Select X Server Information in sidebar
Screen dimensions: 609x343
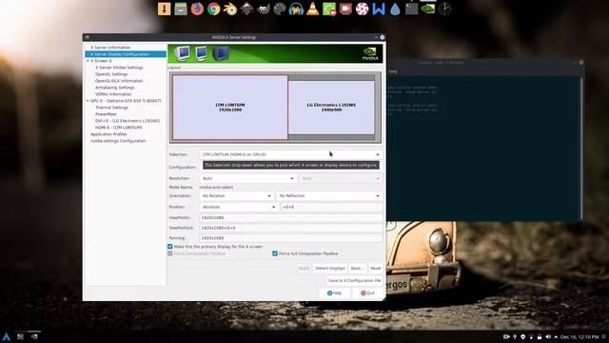110,48
